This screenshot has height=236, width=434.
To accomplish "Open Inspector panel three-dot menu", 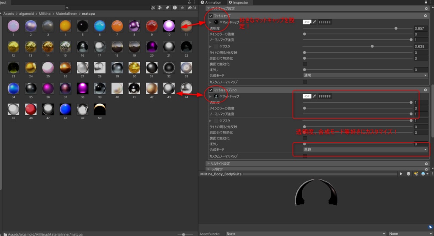I will point(431,2).
